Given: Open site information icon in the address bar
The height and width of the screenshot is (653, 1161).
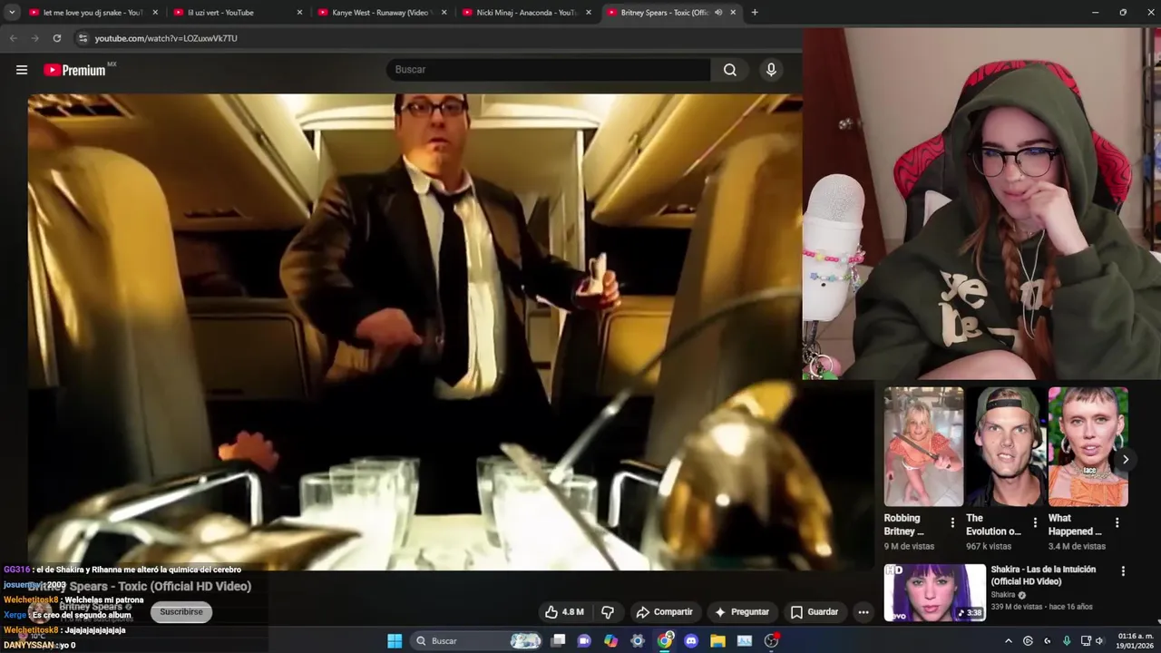Looking at the screenshot, I should (83, 38).
